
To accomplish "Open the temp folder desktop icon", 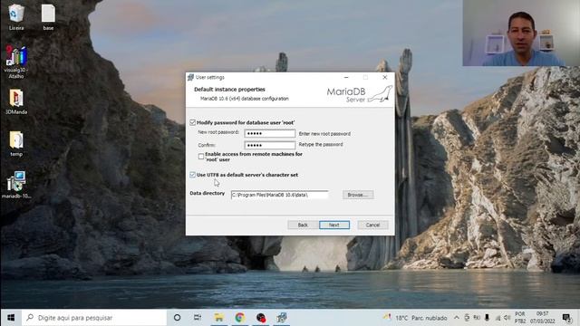I will pyautogui.click(x=16, y=143).
